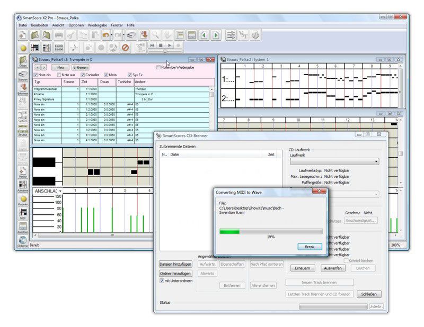Click the Erneuern button

pos(302,268)
